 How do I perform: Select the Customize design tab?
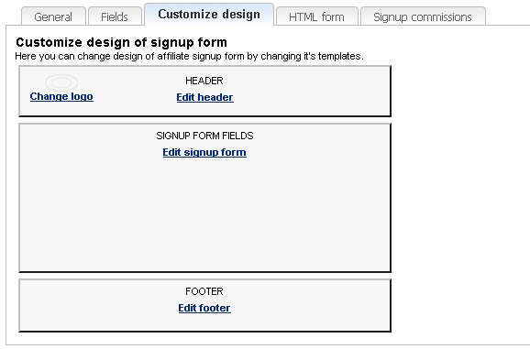(209, 14)
